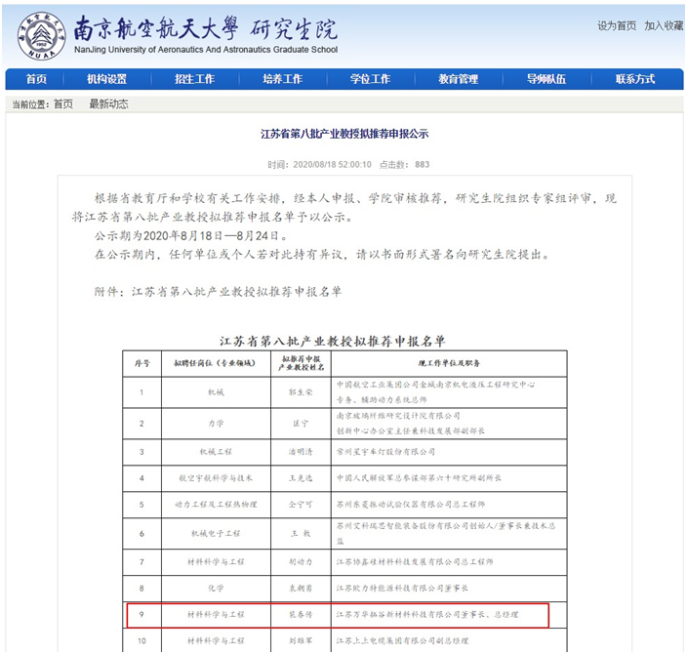Click serial number 10 in the table
This screenshot has width=687, height=654.
(141, 641)
